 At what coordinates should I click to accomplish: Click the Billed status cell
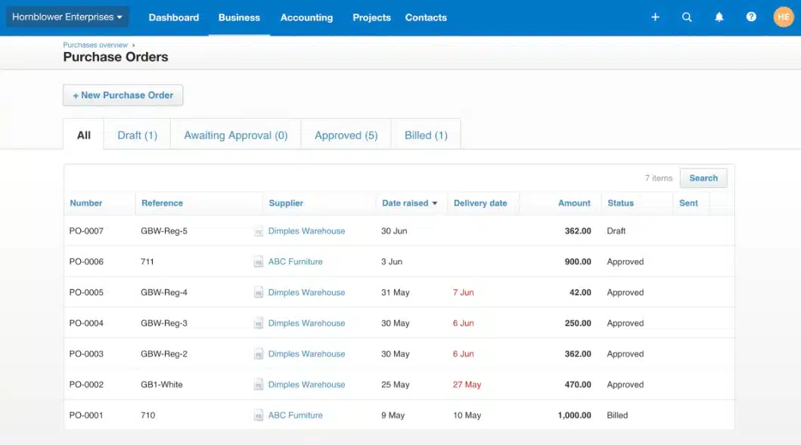point(617,415)
